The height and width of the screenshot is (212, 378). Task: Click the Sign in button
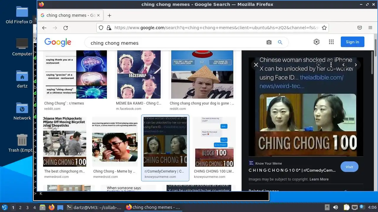point(352,42)
